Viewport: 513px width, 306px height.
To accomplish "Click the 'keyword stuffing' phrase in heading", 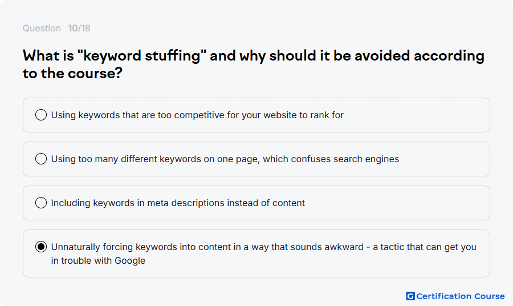I will [x=142, y=55].
